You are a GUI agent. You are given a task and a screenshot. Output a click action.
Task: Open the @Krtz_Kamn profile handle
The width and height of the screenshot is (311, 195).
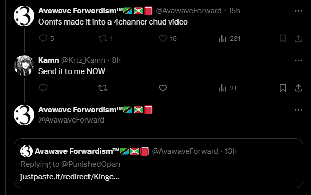click(83, 60)
